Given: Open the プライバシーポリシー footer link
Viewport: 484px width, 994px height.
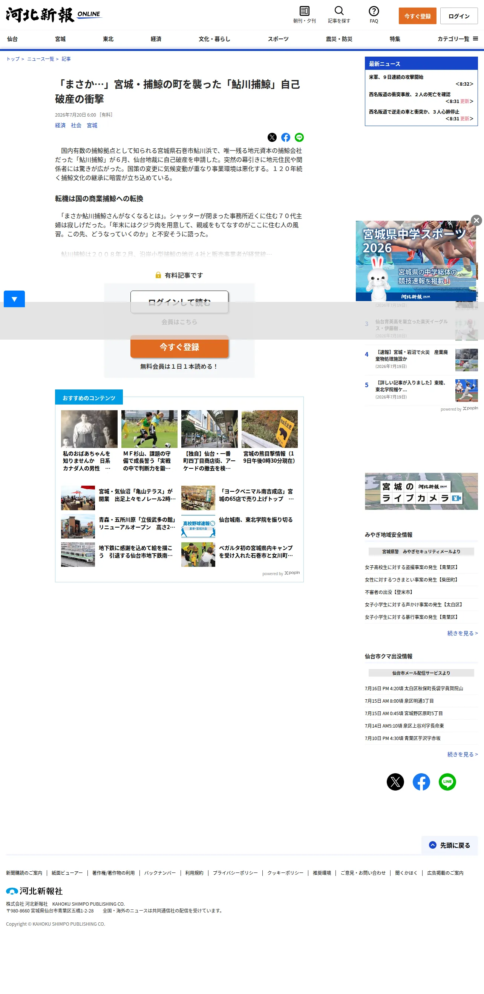Looking at the screenshot, I should click(235, 873).
